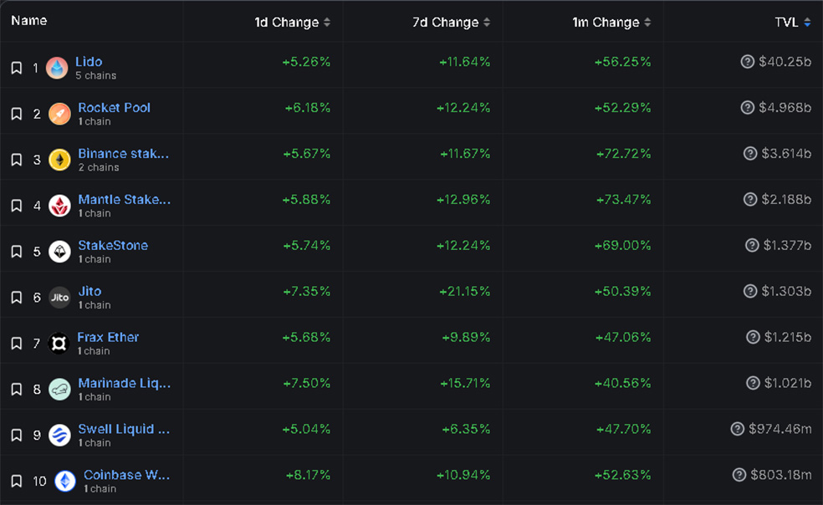Click the StakeStone logo icon
Viewport: 823px width, 505px height.
[59, 252]
